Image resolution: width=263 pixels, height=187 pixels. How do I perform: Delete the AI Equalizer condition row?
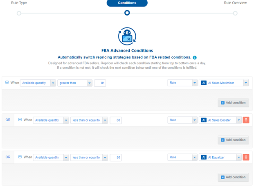(246, 157)
